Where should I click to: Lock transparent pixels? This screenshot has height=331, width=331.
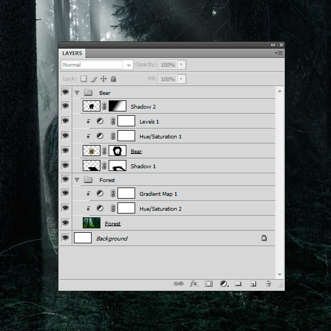coord(84,79)
